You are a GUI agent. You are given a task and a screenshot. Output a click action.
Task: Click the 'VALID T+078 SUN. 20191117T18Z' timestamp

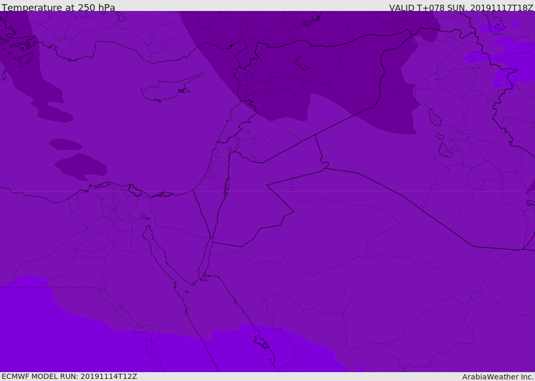click(x=461, y=7)
